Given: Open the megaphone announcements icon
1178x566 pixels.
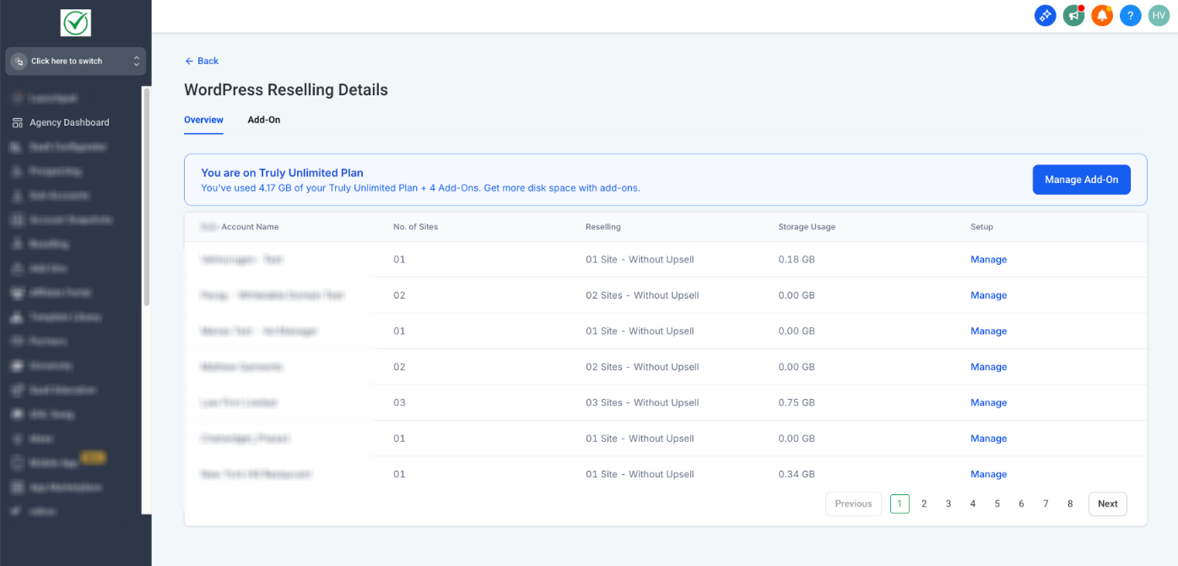Looking at the screenshot, I should tap(1073, 15).
